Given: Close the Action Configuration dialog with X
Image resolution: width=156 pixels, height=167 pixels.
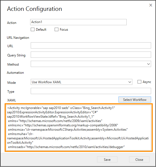Looking at the screenshot, I should [151, 5].
